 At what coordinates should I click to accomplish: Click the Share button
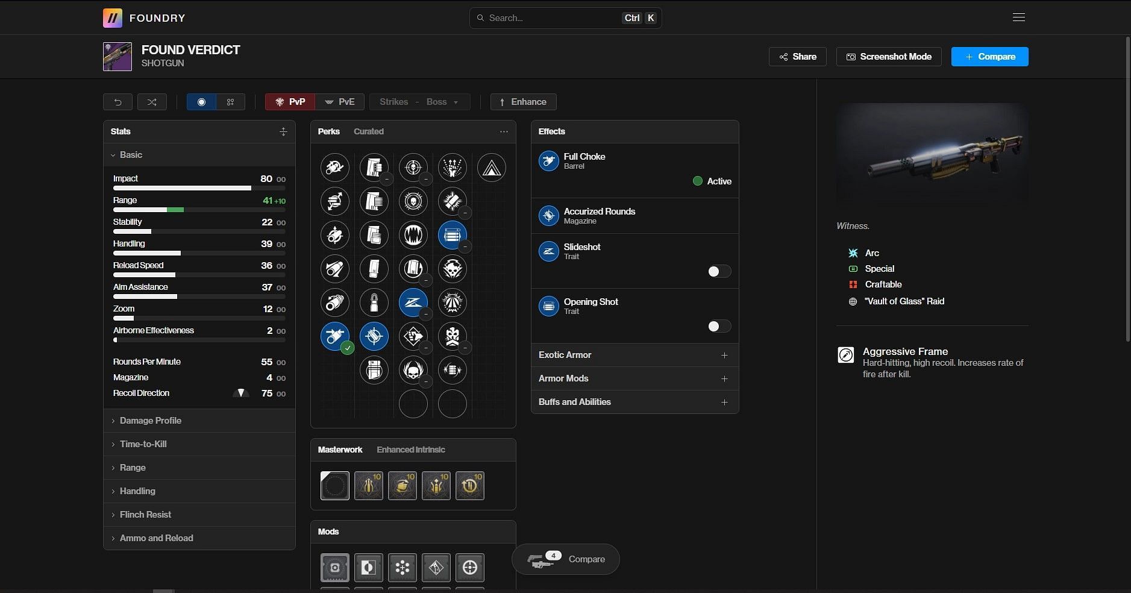click(797, 57)
